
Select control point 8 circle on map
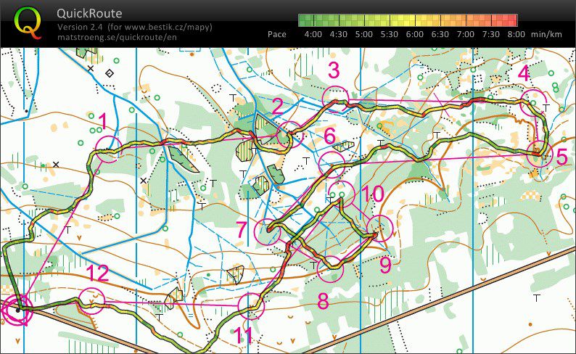click(330, 269)
